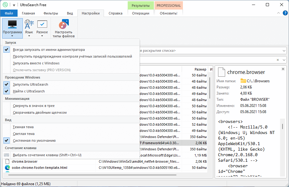Click the PROFESSIONAL tab header

[x=169, y=6]
